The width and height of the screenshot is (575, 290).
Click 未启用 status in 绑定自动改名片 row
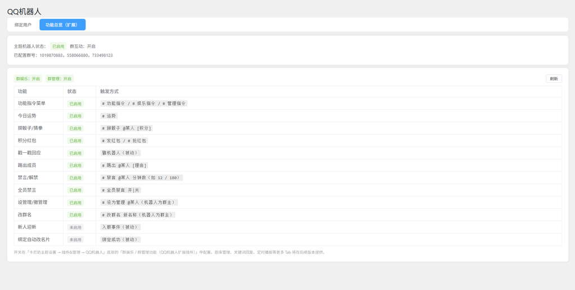[x=75, y=240]
